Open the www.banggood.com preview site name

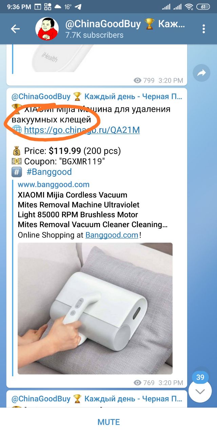tap(54, 185)
